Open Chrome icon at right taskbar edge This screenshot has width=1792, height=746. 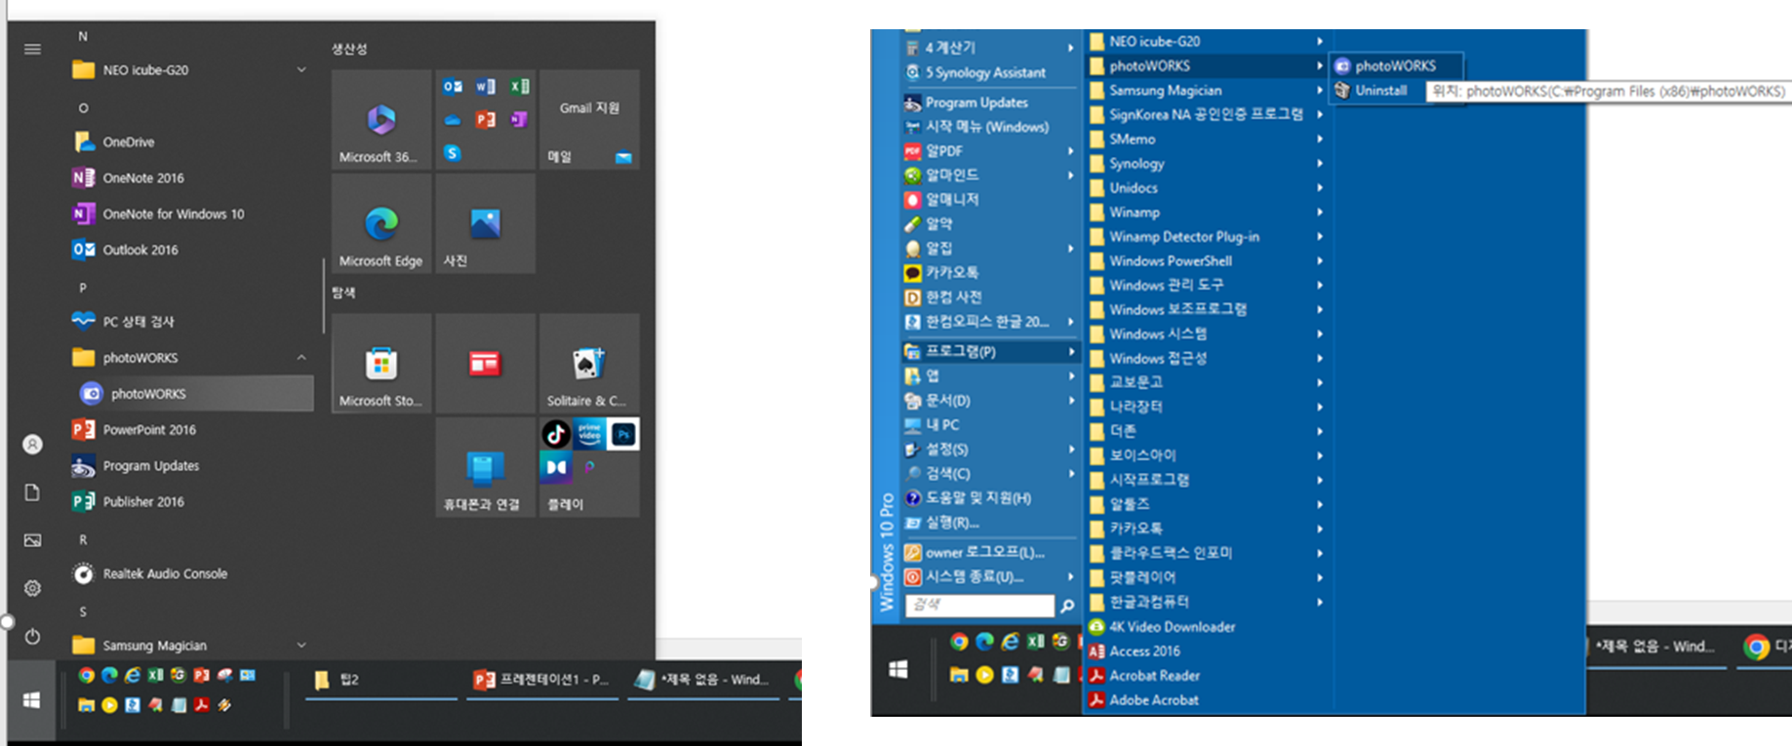click(1757, 647)
